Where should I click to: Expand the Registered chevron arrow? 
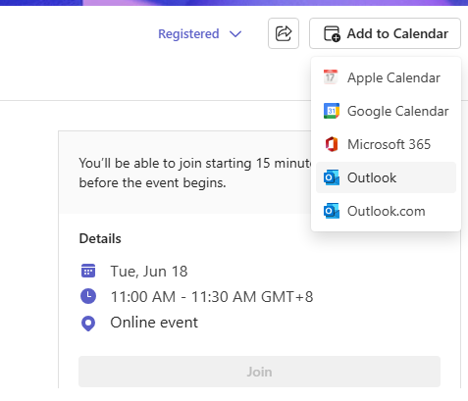click(235, 34)
